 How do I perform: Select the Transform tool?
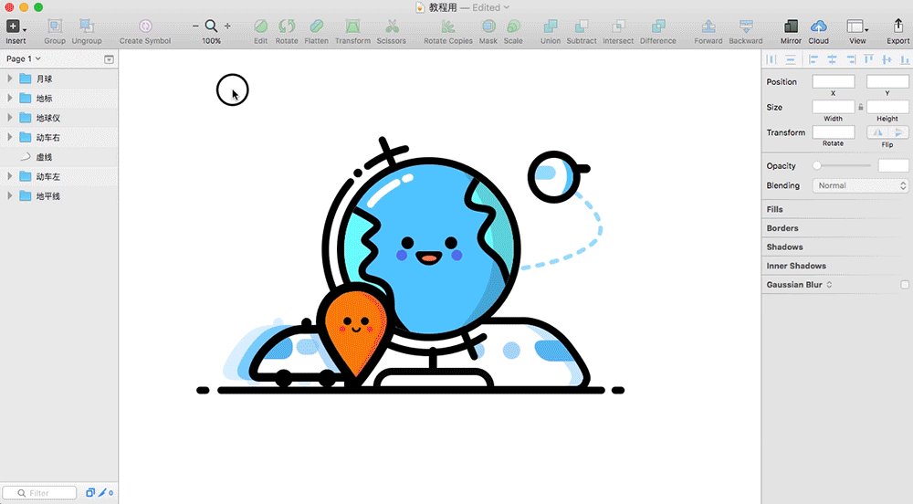(352, 26)
